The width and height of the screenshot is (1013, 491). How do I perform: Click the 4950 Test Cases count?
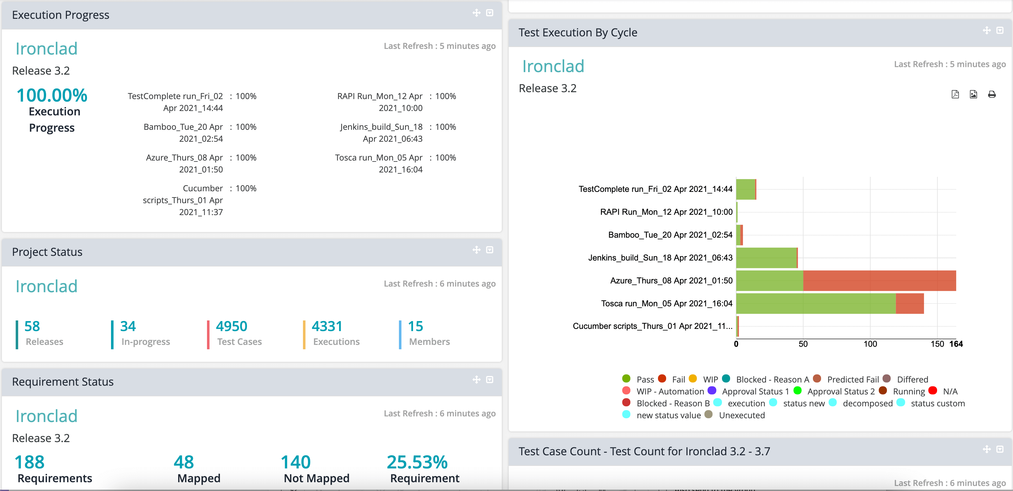(232, 326)
